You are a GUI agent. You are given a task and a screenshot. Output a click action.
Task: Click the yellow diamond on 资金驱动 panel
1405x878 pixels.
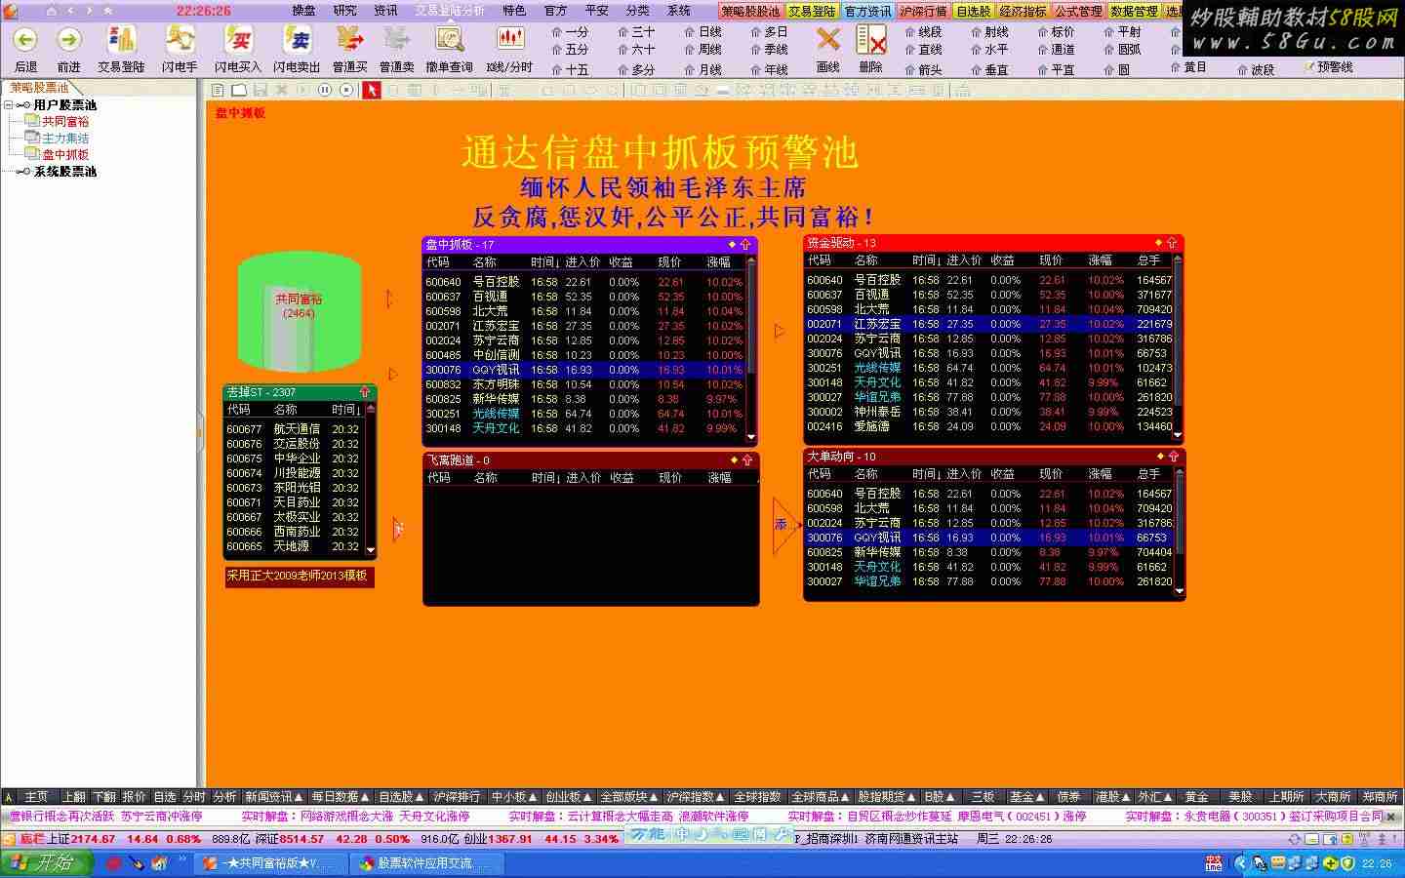click(x=1158, y=243)
